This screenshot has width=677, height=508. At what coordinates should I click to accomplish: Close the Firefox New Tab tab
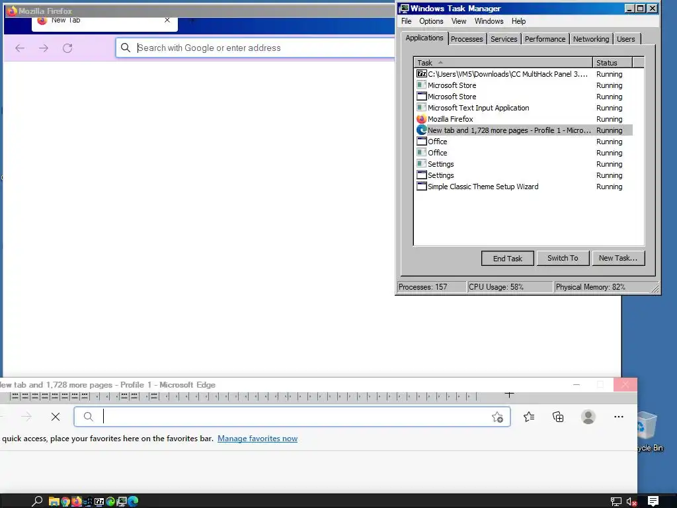tap(167, 20)
